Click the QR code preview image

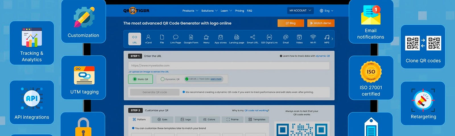click(x=302, y=129)
